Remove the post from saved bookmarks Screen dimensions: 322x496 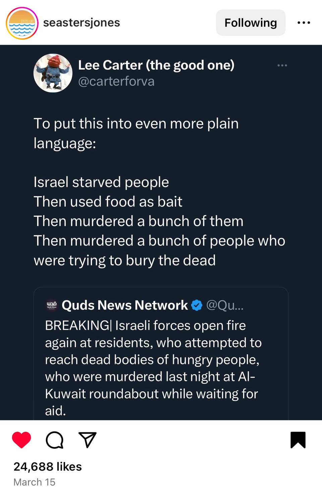pos(298,440)
